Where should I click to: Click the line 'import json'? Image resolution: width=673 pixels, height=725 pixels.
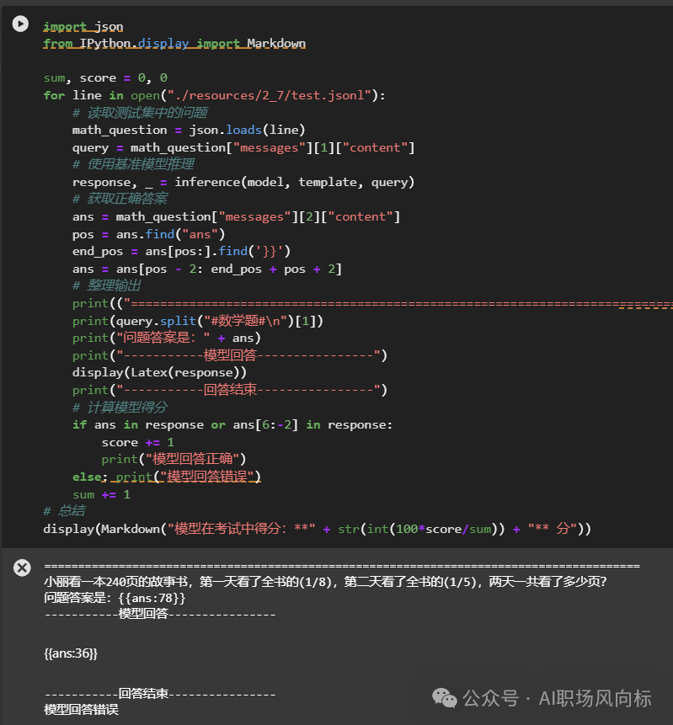(83, 27)
